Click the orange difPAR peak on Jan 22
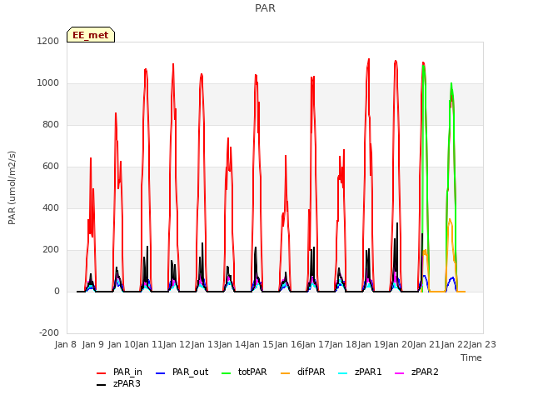The image size is (533, 400). click(450, 220)
